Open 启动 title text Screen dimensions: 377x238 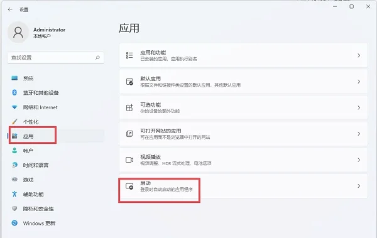[x=146, y=183]
